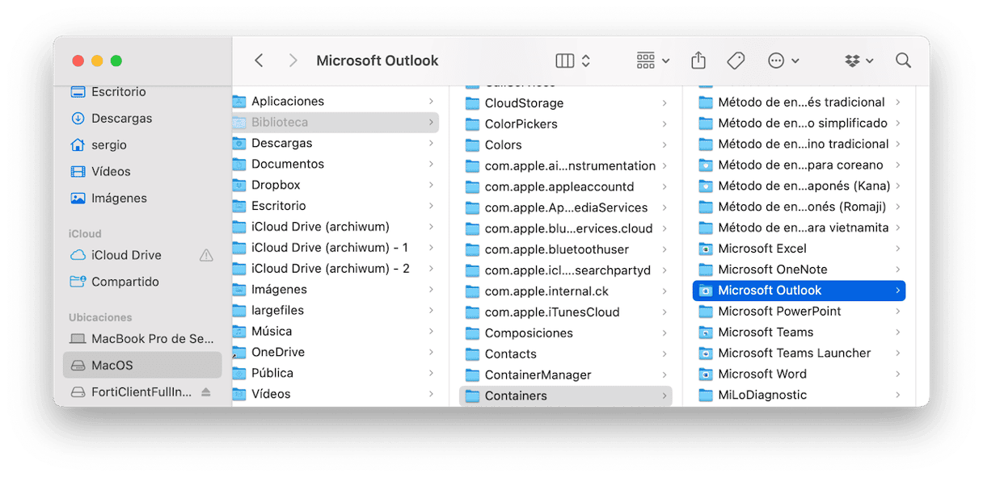Open the More actions ellipsis menu
Image resolution: width=983 pixels, height=477 pixels.
tap(783, 61)
